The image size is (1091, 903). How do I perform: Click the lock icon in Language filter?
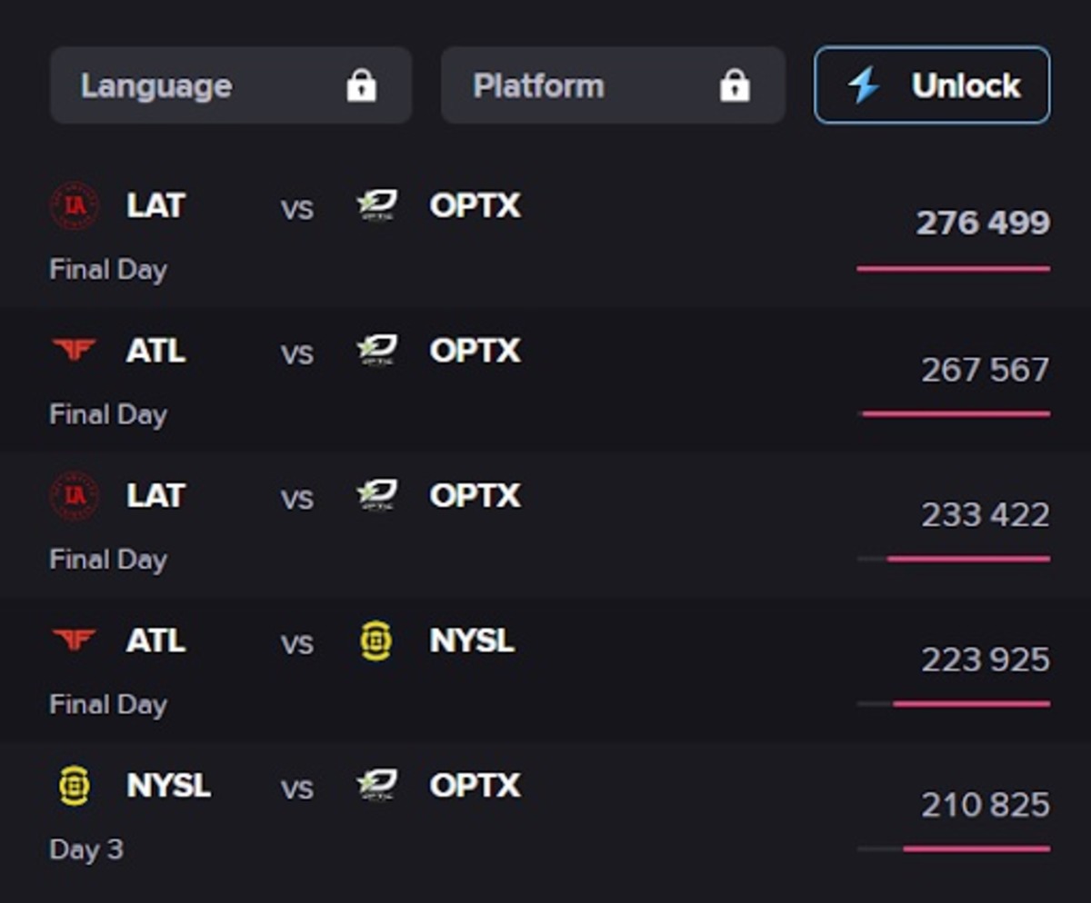click(x=361, y=86)
